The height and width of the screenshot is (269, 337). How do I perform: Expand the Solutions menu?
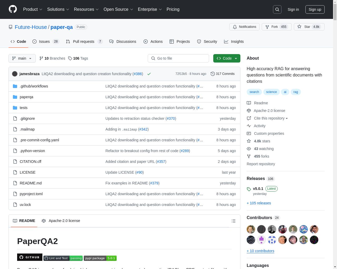58,9
